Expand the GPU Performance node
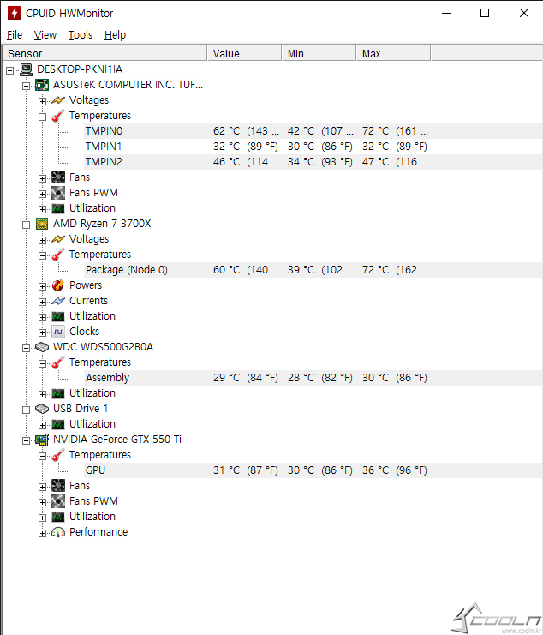The width and height of the screenshot is (543, 635). (42, 533)
